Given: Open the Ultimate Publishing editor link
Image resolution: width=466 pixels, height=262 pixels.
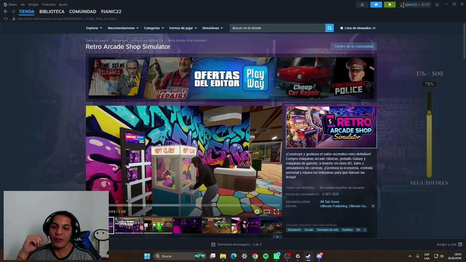Looking at the screenshot, I should pos(333,206).
